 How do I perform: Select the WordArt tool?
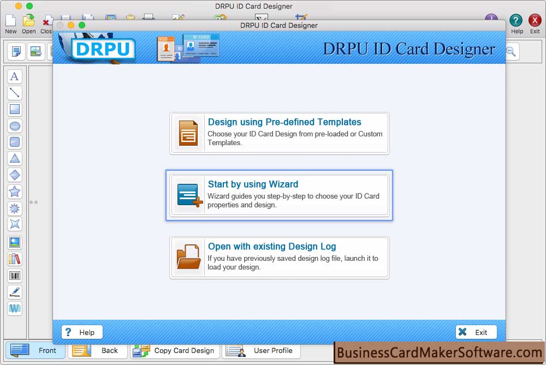(15, 308)
